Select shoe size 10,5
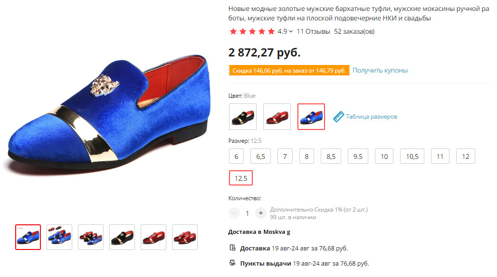 412,156
